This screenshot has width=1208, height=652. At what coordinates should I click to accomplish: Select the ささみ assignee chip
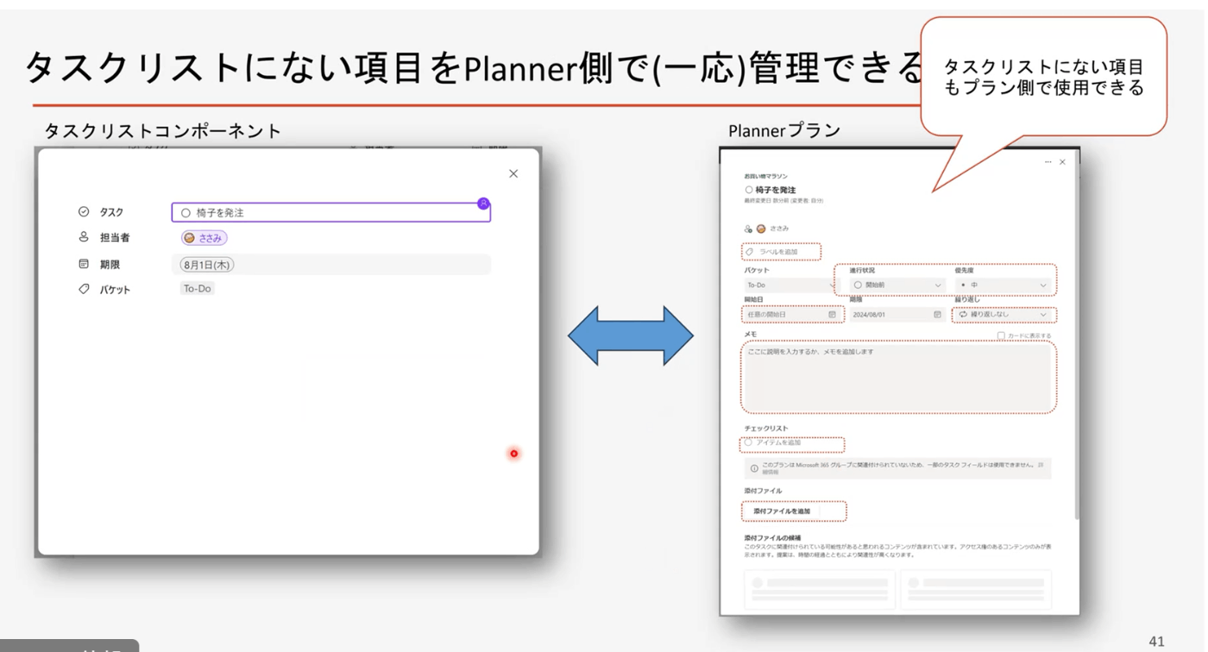204,238
